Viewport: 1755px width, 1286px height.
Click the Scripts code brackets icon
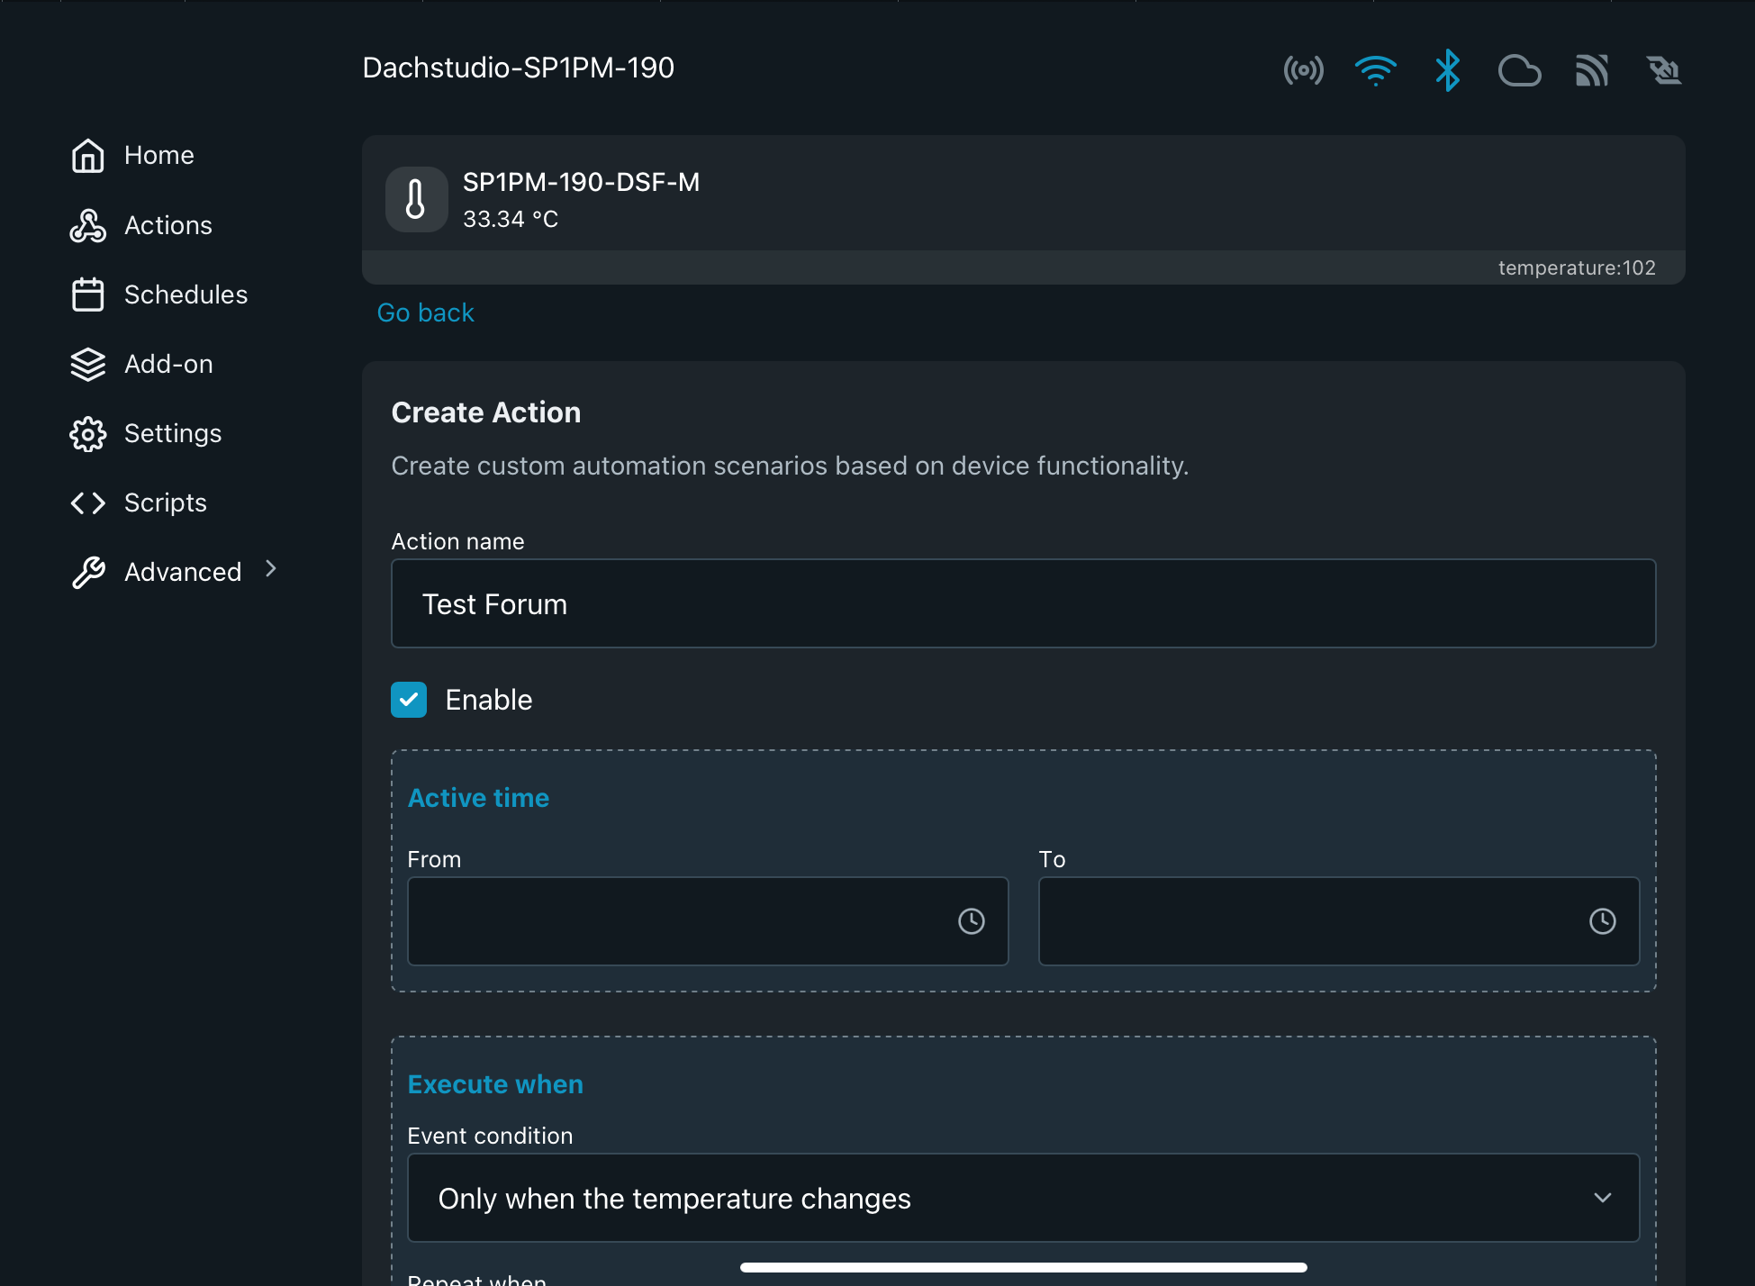[87, 503]
